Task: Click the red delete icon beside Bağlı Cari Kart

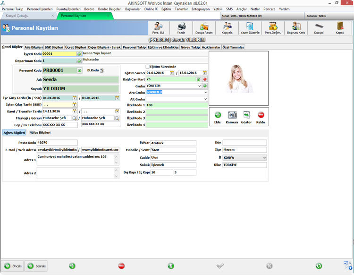Action: click(205, 79)
